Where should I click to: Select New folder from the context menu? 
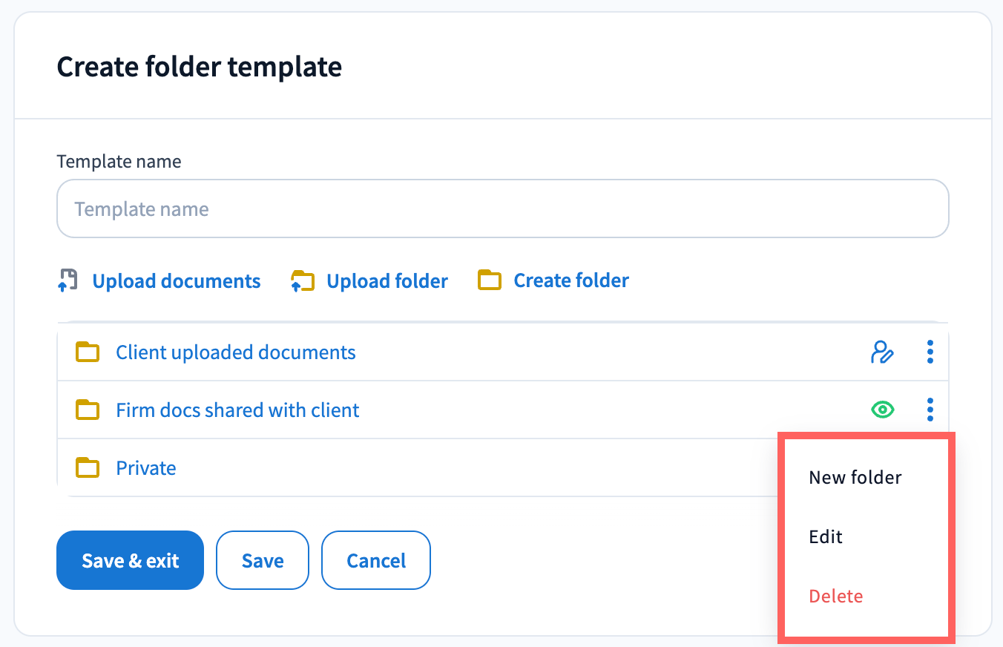(855, 477)
